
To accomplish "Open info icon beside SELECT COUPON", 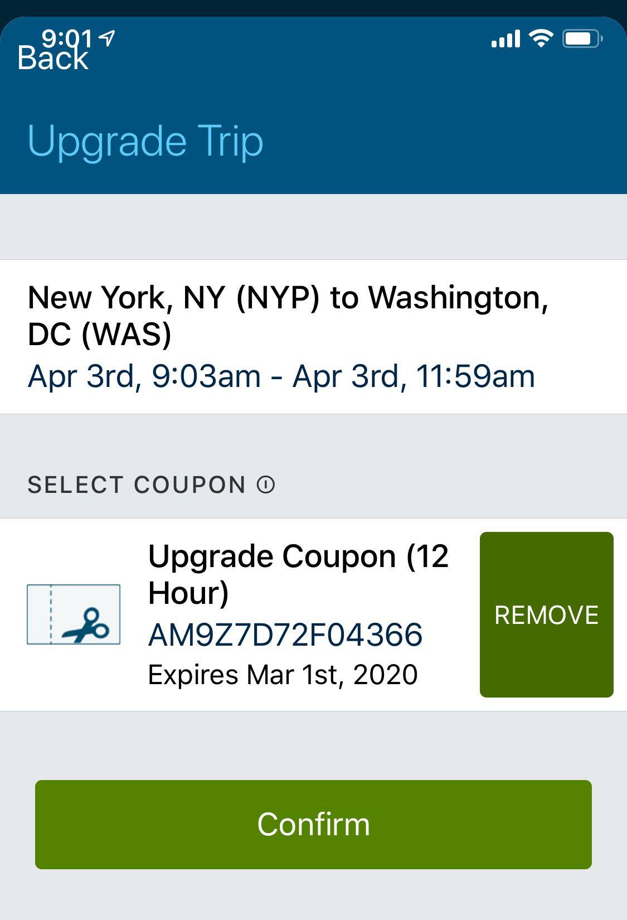I will coord(266,485).
